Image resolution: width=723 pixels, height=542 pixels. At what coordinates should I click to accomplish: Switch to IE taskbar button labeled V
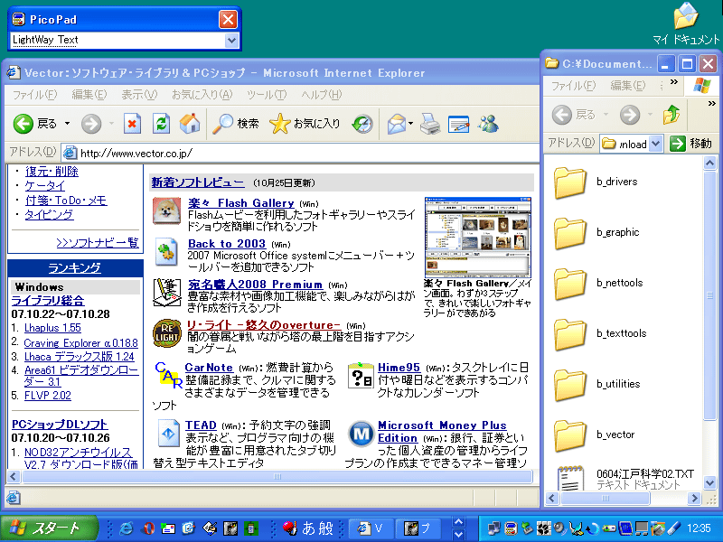click(371, 528)
